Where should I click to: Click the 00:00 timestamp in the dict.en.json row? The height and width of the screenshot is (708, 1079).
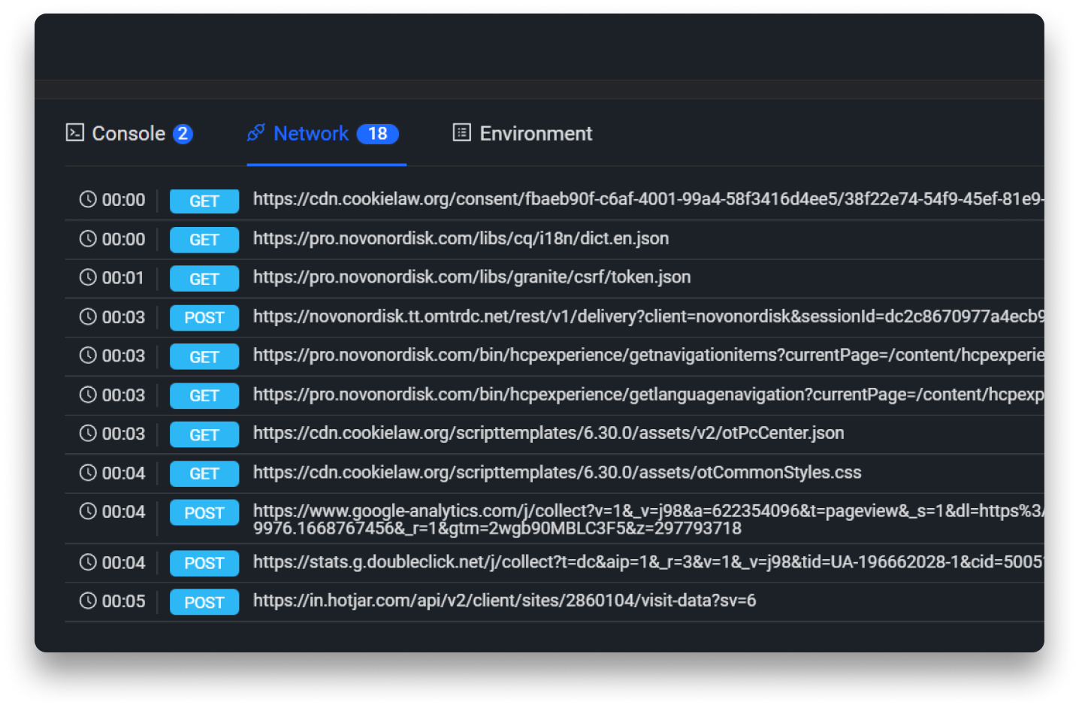click(123, 239)
